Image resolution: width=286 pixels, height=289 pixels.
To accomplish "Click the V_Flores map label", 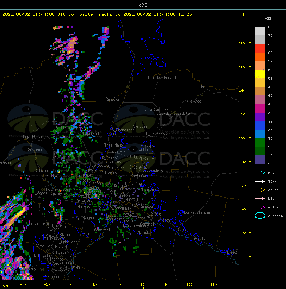I will (52, 277).
